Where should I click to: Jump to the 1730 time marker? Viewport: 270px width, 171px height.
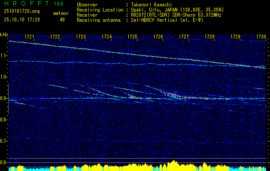261,37
